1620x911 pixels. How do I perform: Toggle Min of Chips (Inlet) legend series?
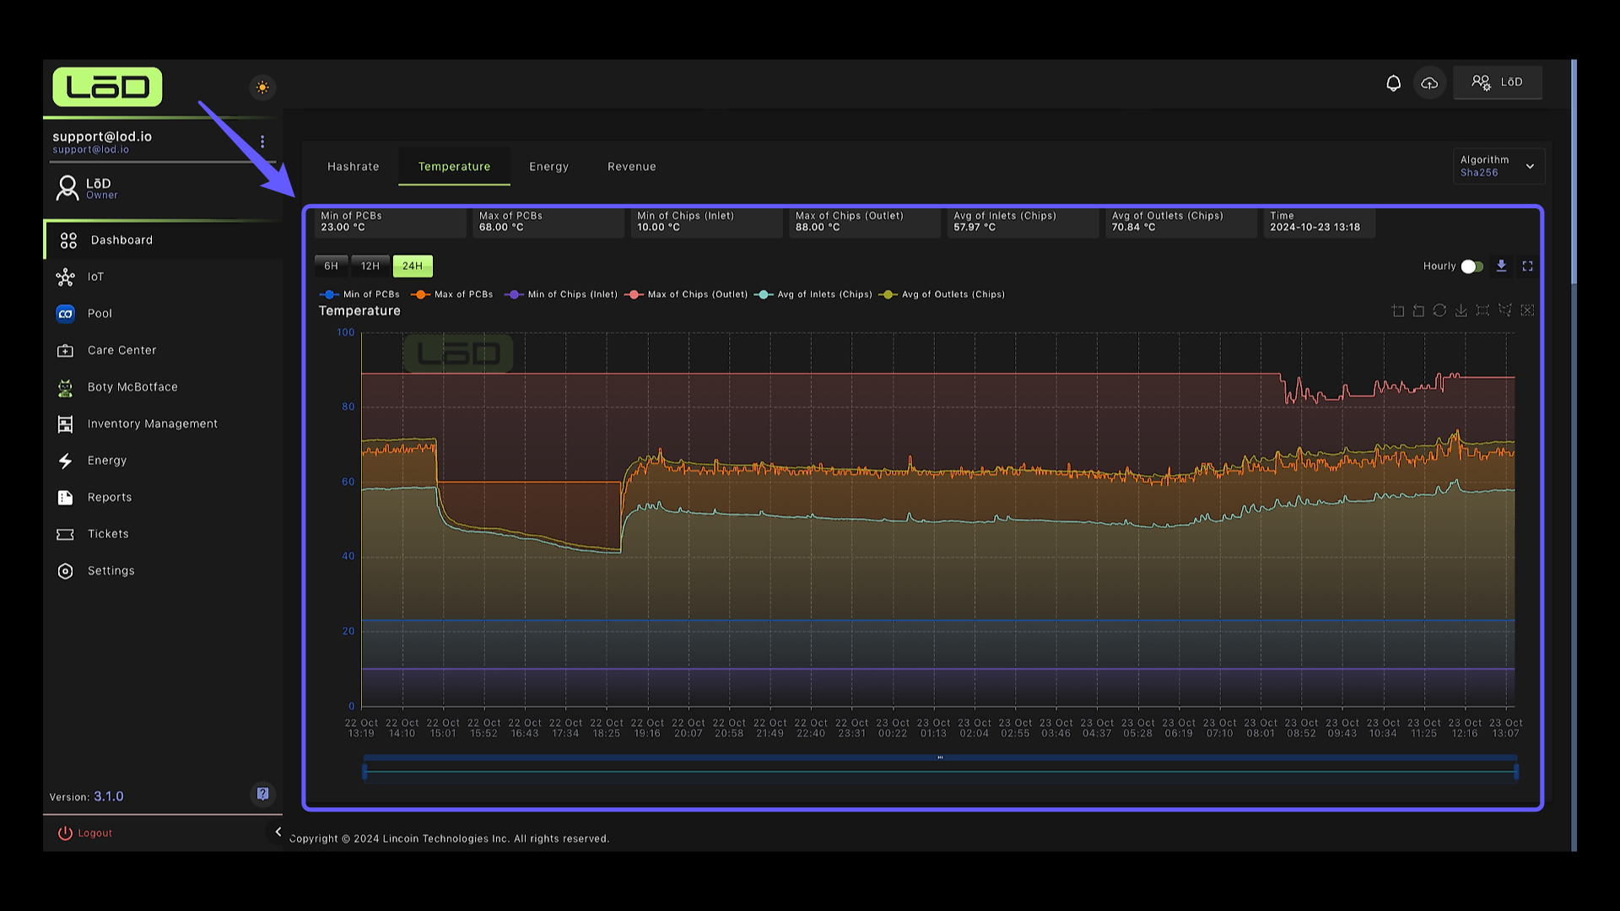click(x=561, y=294)
